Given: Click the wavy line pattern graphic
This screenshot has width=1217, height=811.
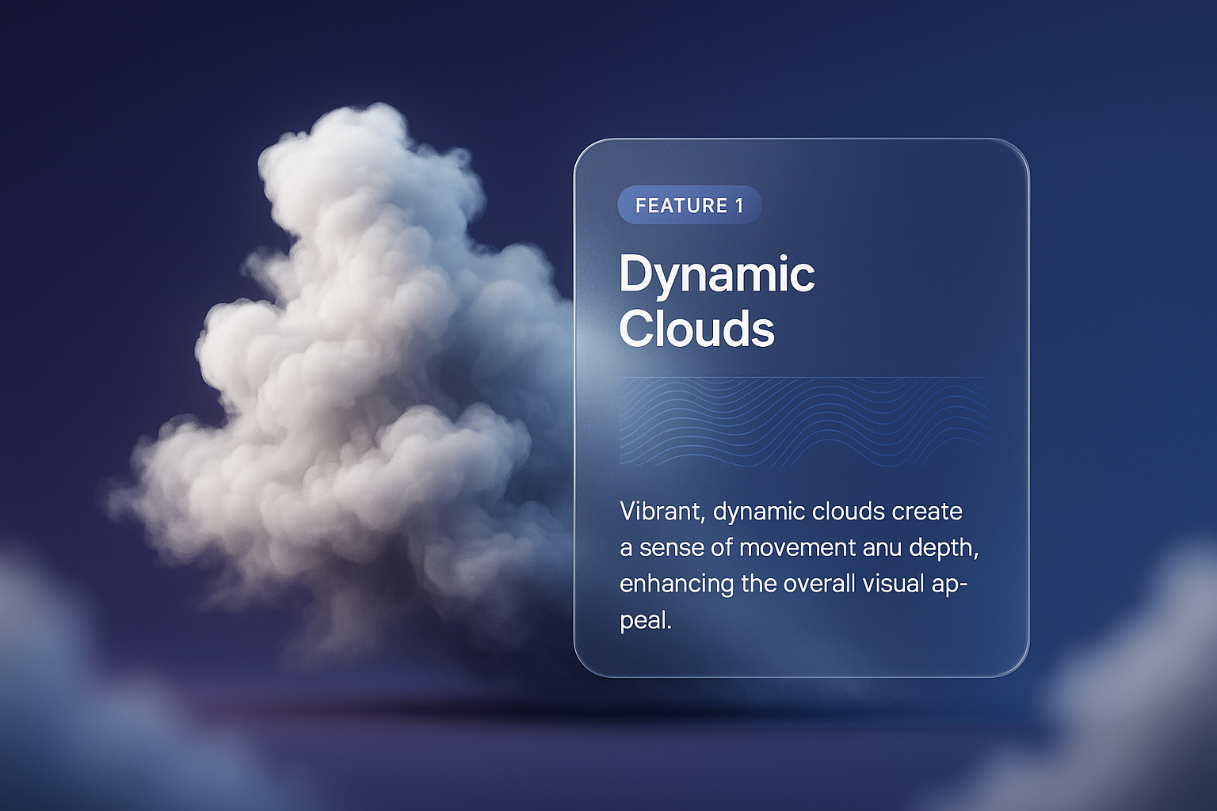Looking at the screenshot, I should pos(803,421).
